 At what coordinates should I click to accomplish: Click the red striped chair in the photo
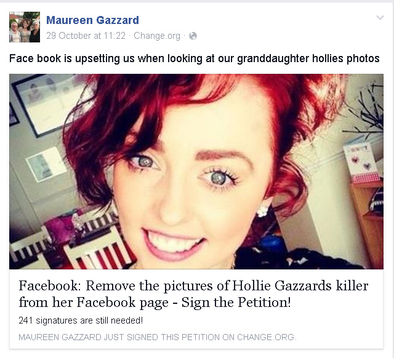(98, 249)
